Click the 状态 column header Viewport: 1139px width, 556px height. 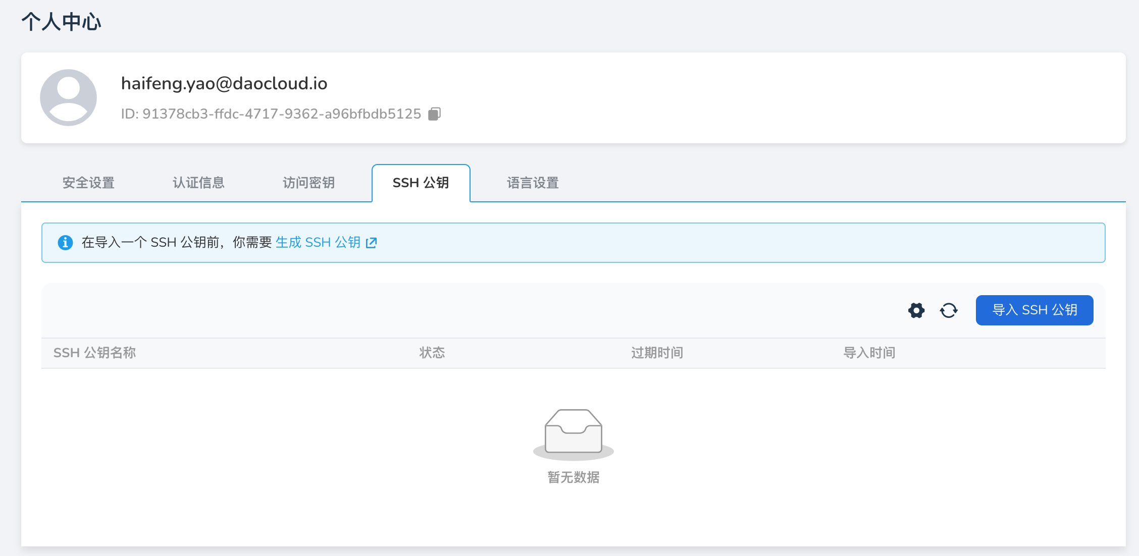(432, 353)
